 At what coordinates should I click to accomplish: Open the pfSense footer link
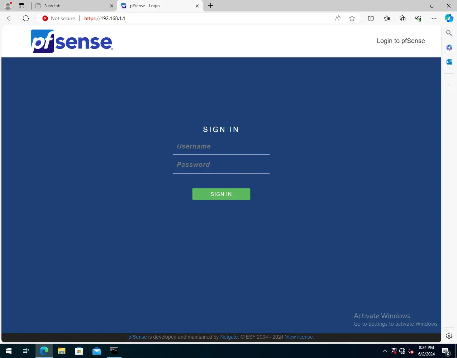click(x=138, y=337)
